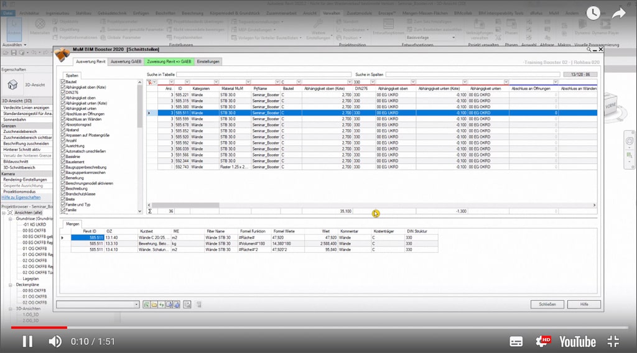Collapse the Grundrisse node in Projektbrowser
The height and width of the screenshot is (353, 637).
click(10, 219)
